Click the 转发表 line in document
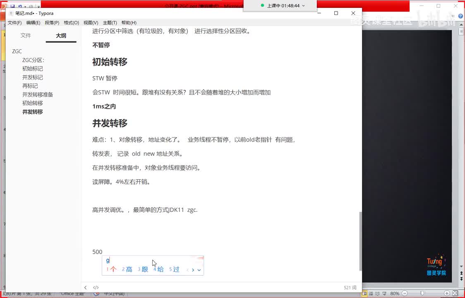The image size is (465, 298). (138, 154)
